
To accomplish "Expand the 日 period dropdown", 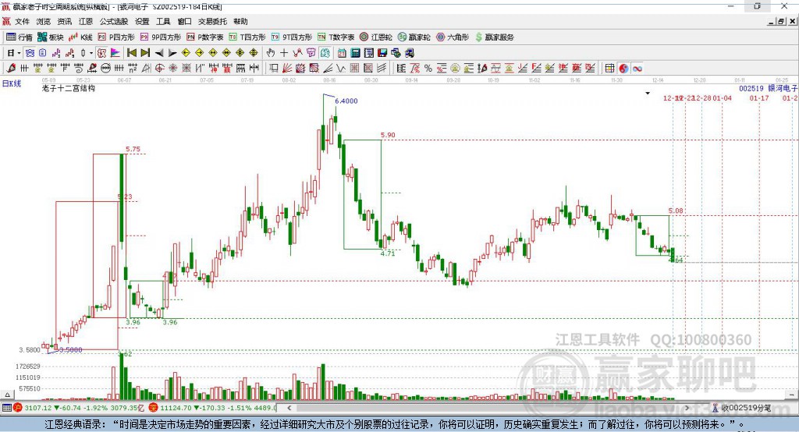I will coord(19,53).
